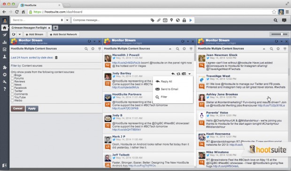
Task: Click trash icon beside date filter
Action: click(x=56, y=57)
